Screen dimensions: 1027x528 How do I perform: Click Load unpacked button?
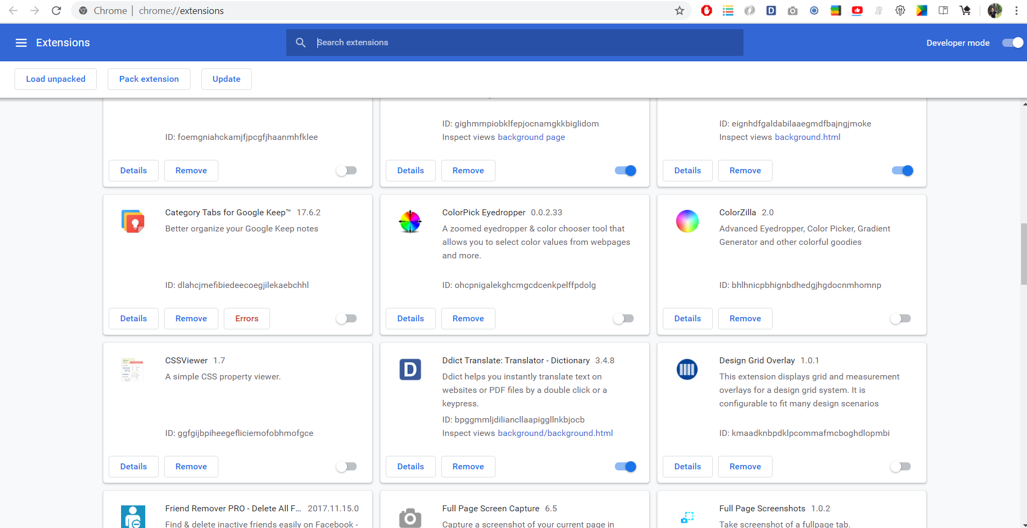tap(55, 79)
